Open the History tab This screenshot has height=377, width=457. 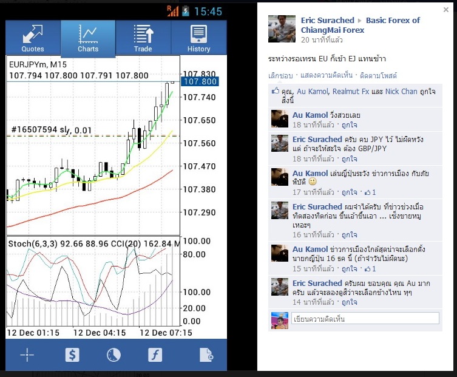pos(199,38)
